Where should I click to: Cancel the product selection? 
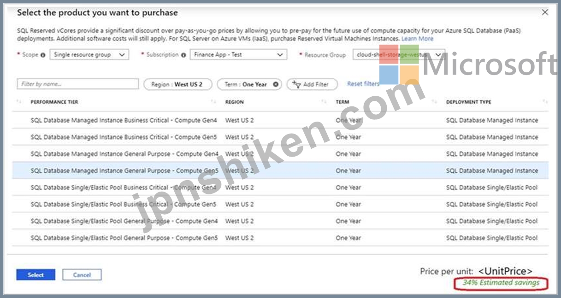pyautogui.click(x=82, y=275)
